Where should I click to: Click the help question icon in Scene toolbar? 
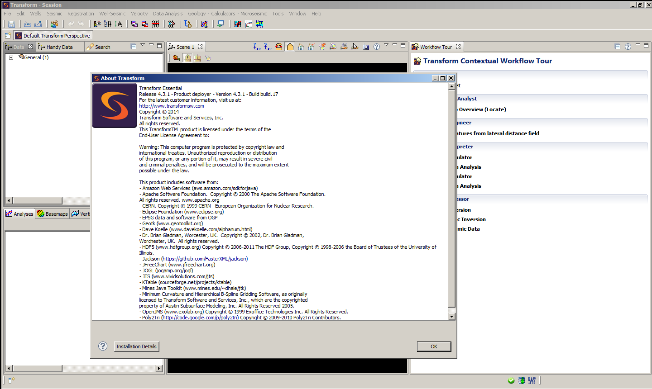pyautogui.click(x=377, y=47)
